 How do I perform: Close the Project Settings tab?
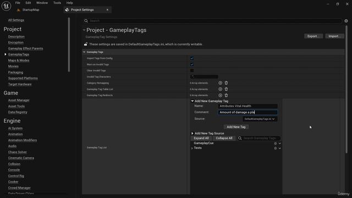point(108,10)
